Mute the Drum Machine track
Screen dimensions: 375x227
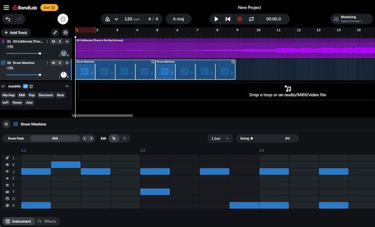53,63
